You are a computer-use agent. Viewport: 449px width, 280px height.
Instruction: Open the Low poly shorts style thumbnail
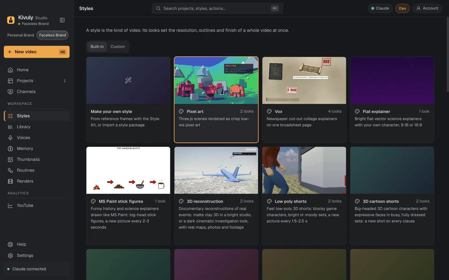point(304,170)
